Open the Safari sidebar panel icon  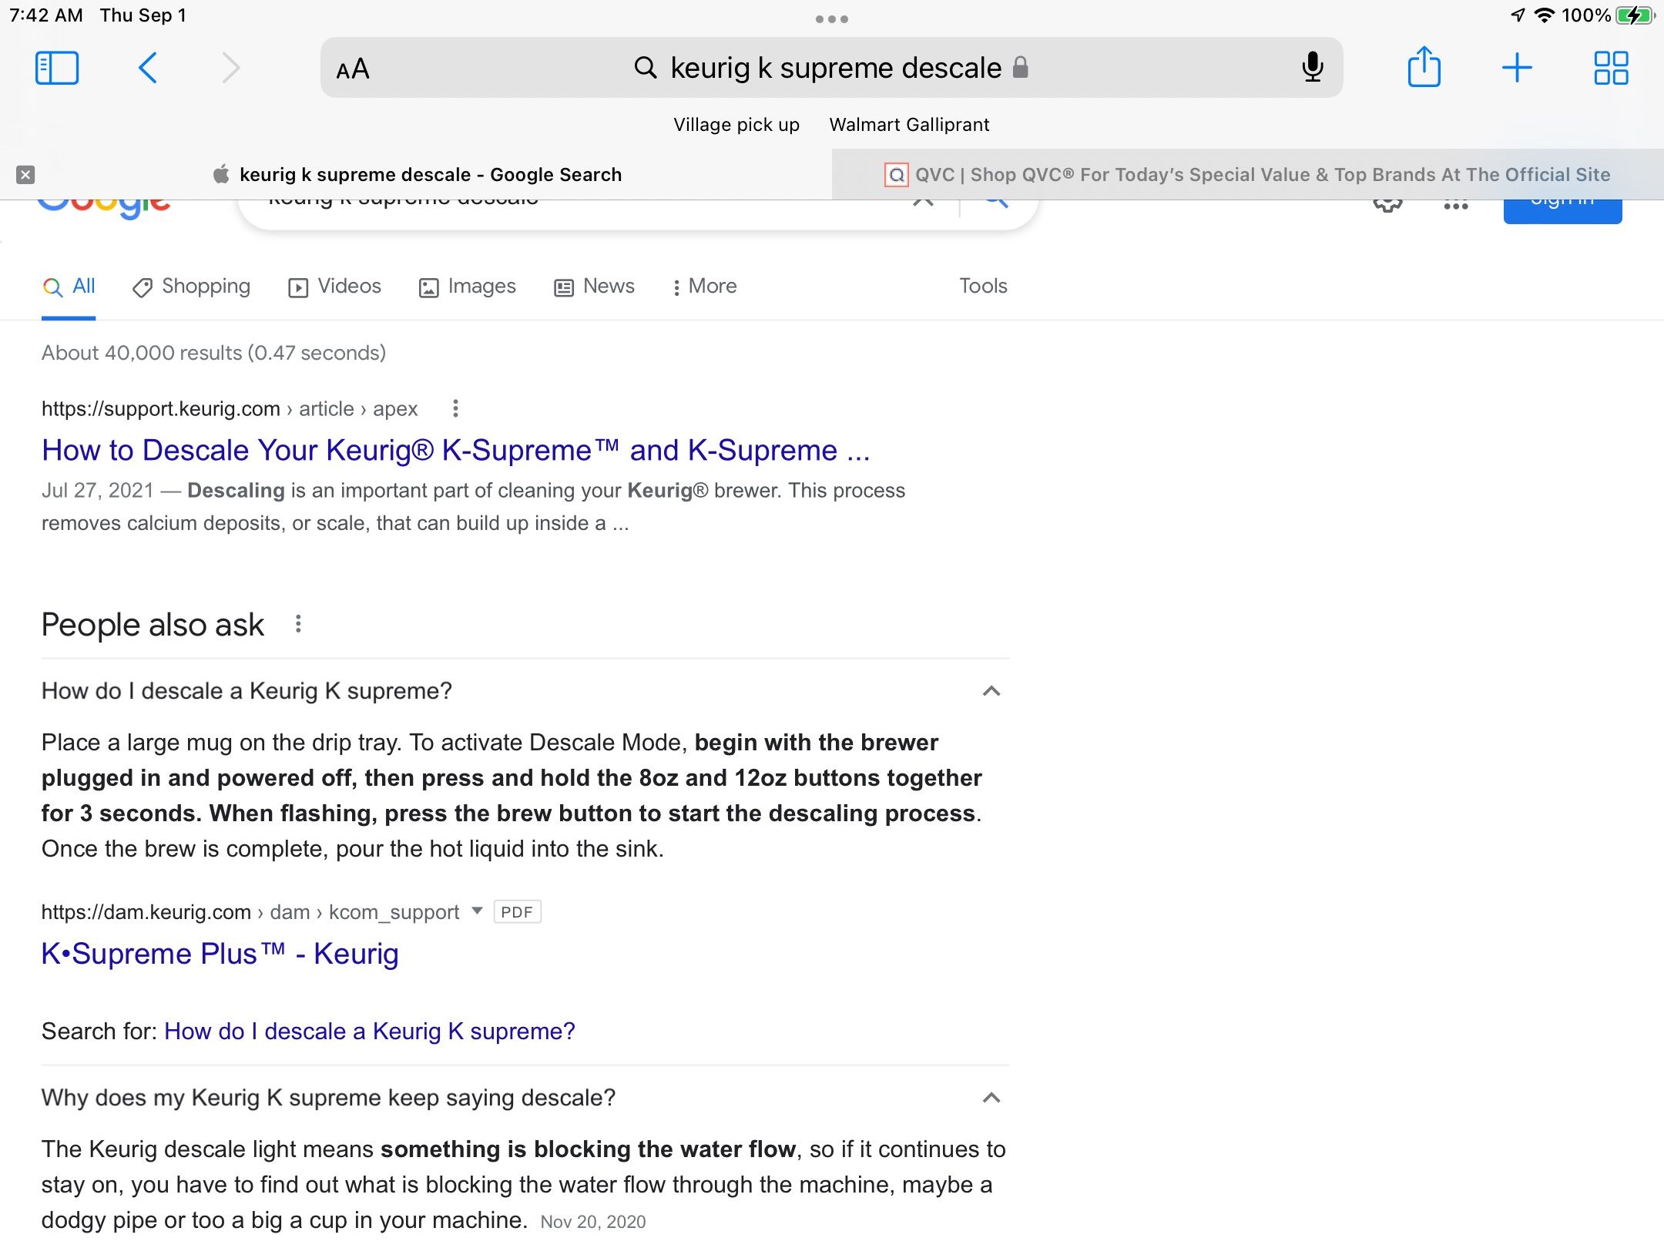click(57, 68)
